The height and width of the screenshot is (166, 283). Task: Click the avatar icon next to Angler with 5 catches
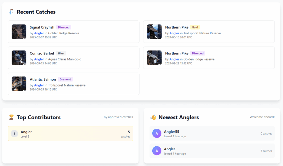click(x=157, y=151)
